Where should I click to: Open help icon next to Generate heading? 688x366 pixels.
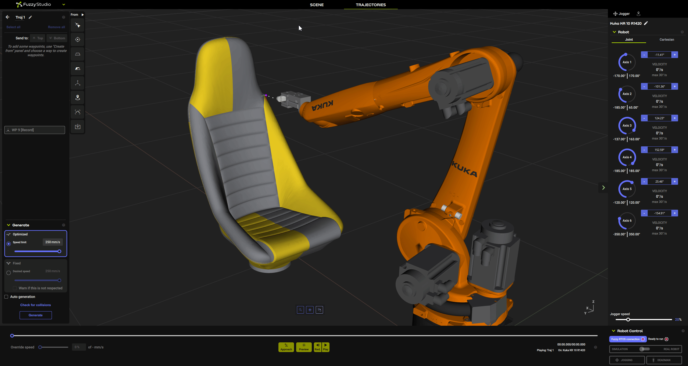tap(64, 225)
